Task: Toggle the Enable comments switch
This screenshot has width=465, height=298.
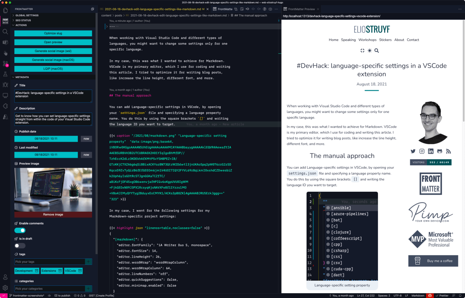Action: coord(20,230)
